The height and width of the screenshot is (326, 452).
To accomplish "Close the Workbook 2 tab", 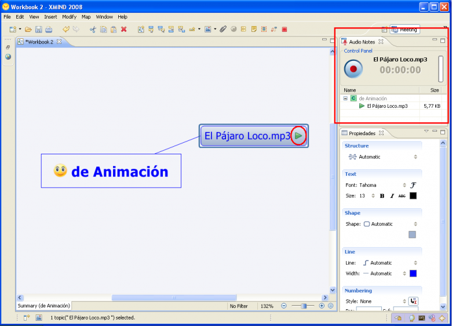I will coord(59,42).
